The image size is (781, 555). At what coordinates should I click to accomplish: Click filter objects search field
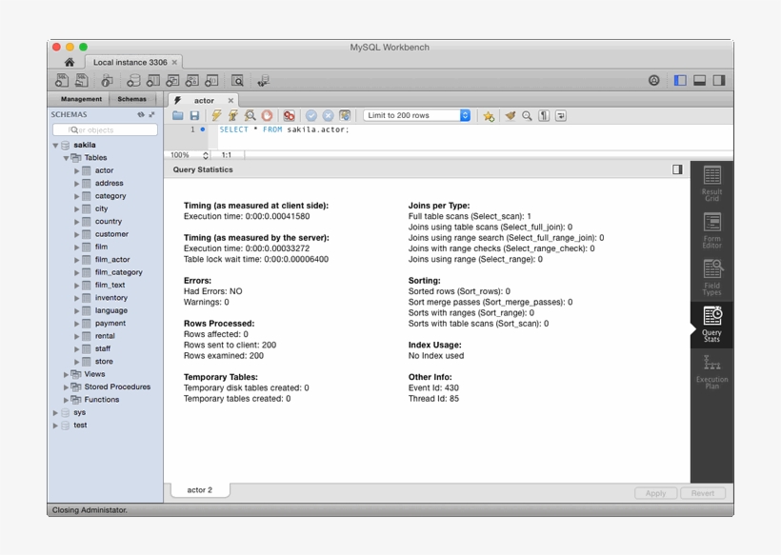105,129
